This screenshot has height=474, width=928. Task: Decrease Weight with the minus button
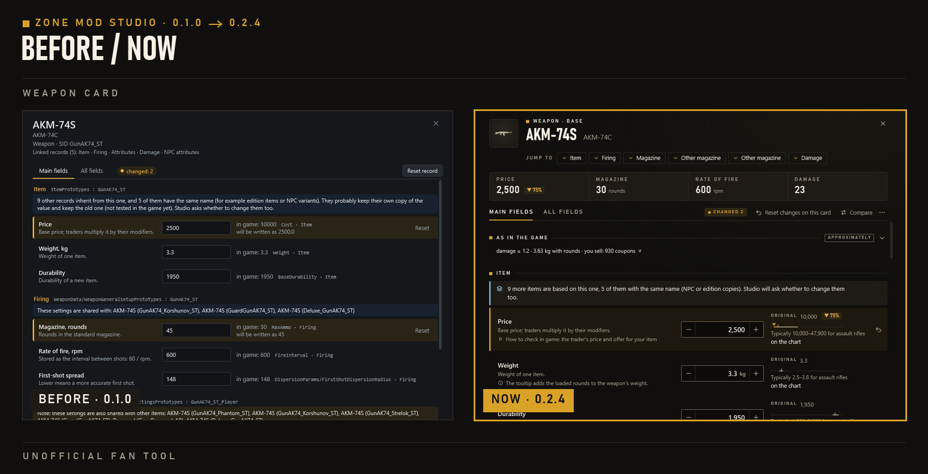click(689, 374)
